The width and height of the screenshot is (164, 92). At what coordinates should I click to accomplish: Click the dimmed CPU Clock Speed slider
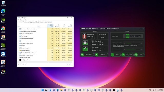click(x=133, y=43)
